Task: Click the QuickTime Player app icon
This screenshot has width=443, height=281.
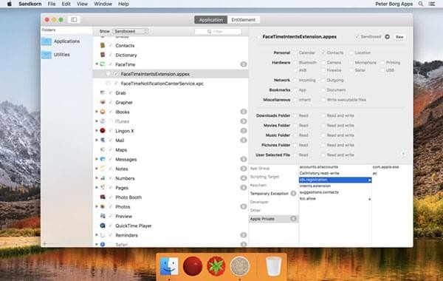Action: tap(103, 226)
